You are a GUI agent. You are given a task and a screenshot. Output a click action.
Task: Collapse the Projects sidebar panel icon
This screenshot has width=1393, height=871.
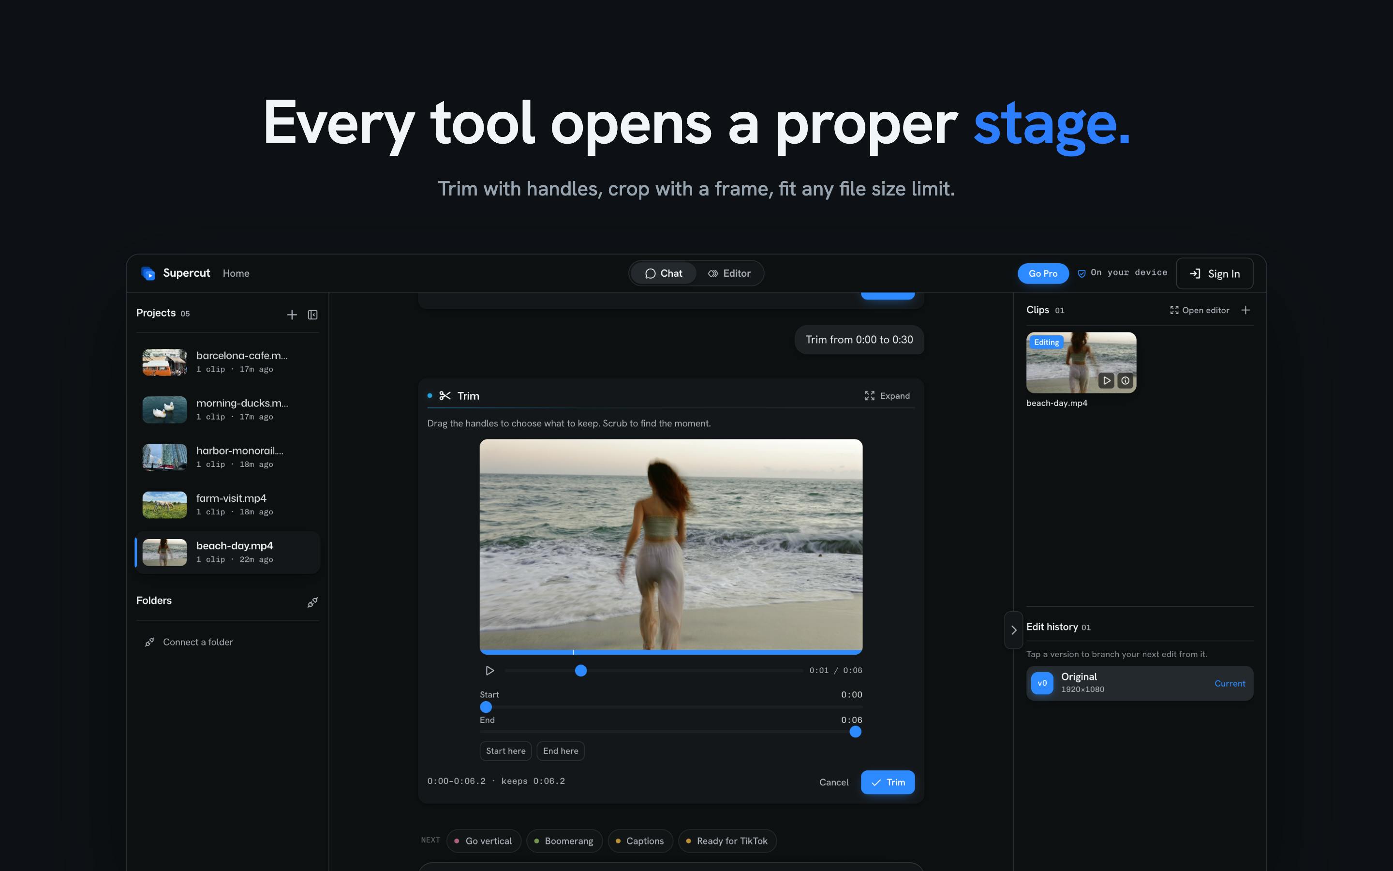(x=312, y=315)
